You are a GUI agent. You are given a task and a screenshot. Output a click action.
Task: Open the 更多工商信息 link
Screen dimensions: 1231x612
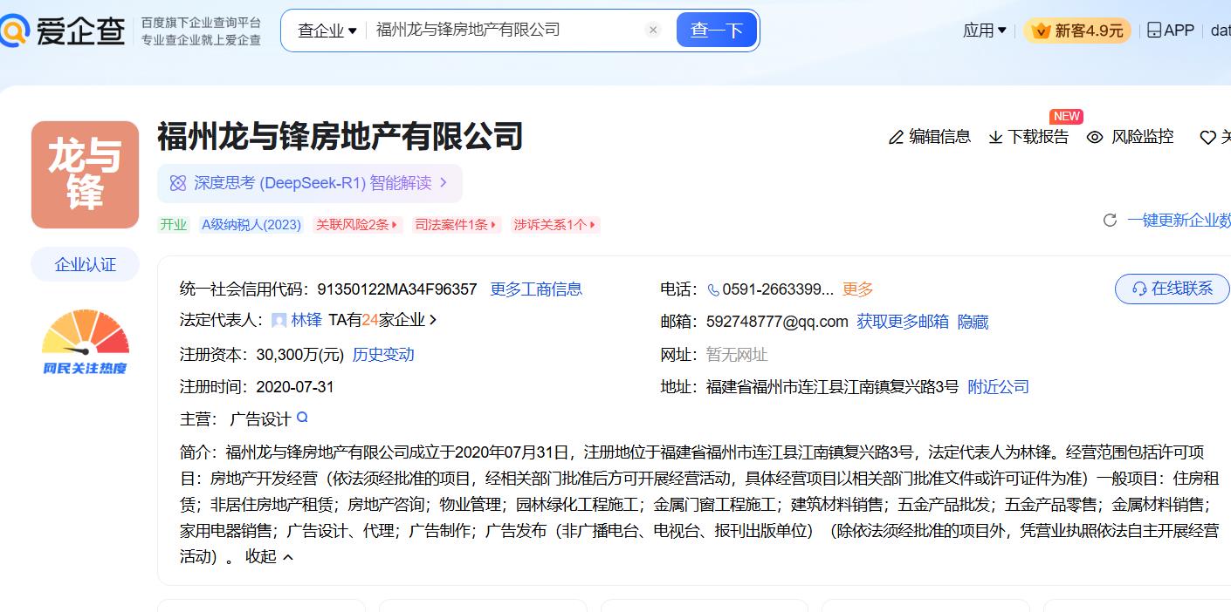[536, 289]
